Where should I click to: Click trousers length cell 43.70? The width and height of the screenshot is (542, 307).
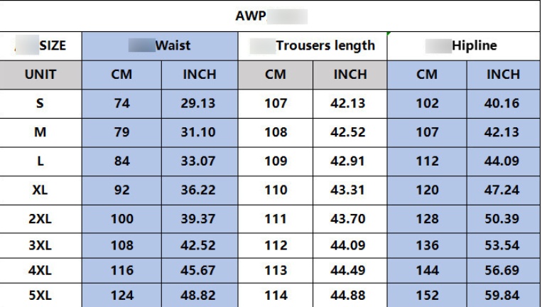tap(350, 220)
